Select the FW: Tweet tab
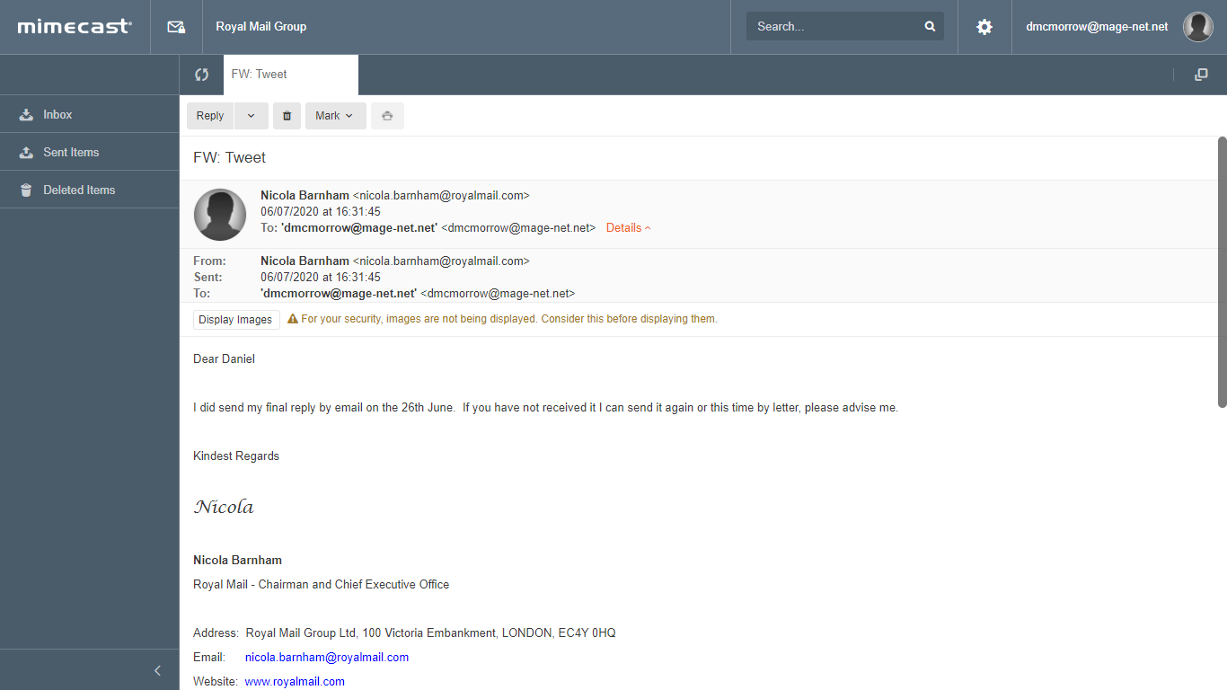Image resolution: width=1227 pixels, height=690 pixels. click(x=291, y=75)
